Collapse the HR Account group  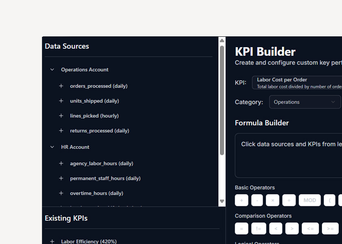52,147
